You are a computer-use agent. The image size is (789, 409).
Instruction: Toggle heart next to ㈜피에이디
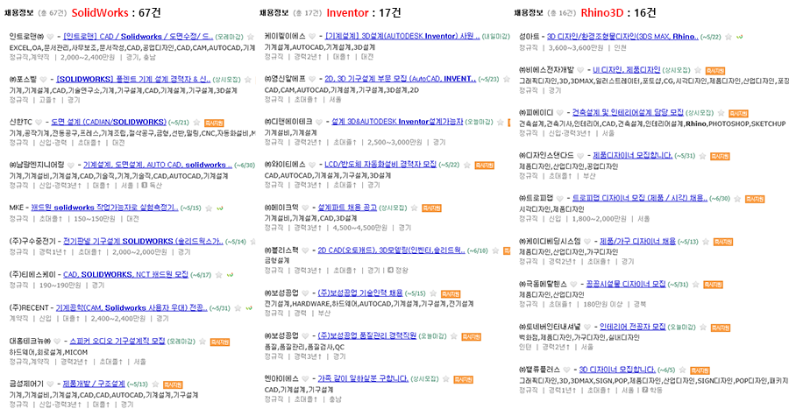point(559,113)
